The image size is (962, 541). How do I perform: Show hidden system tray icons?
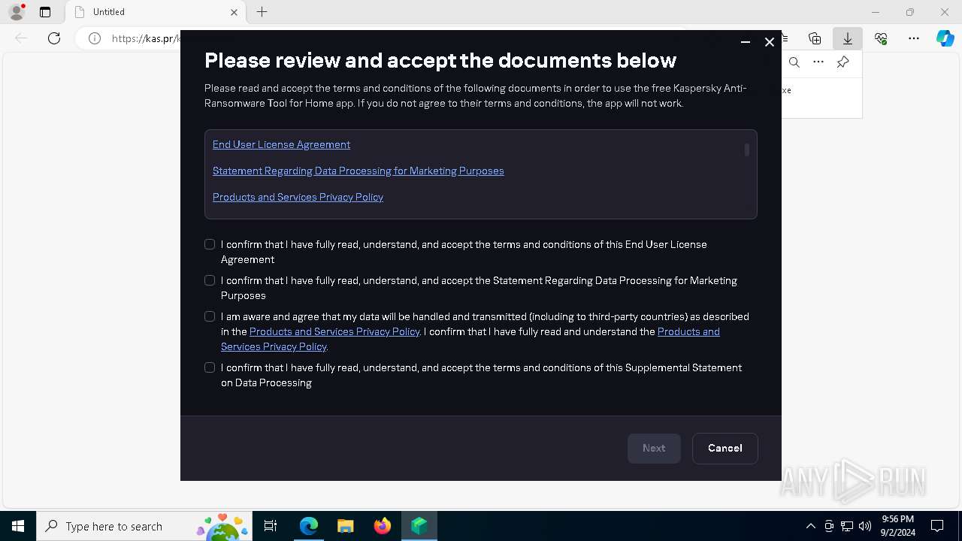[x=810, y=526]
